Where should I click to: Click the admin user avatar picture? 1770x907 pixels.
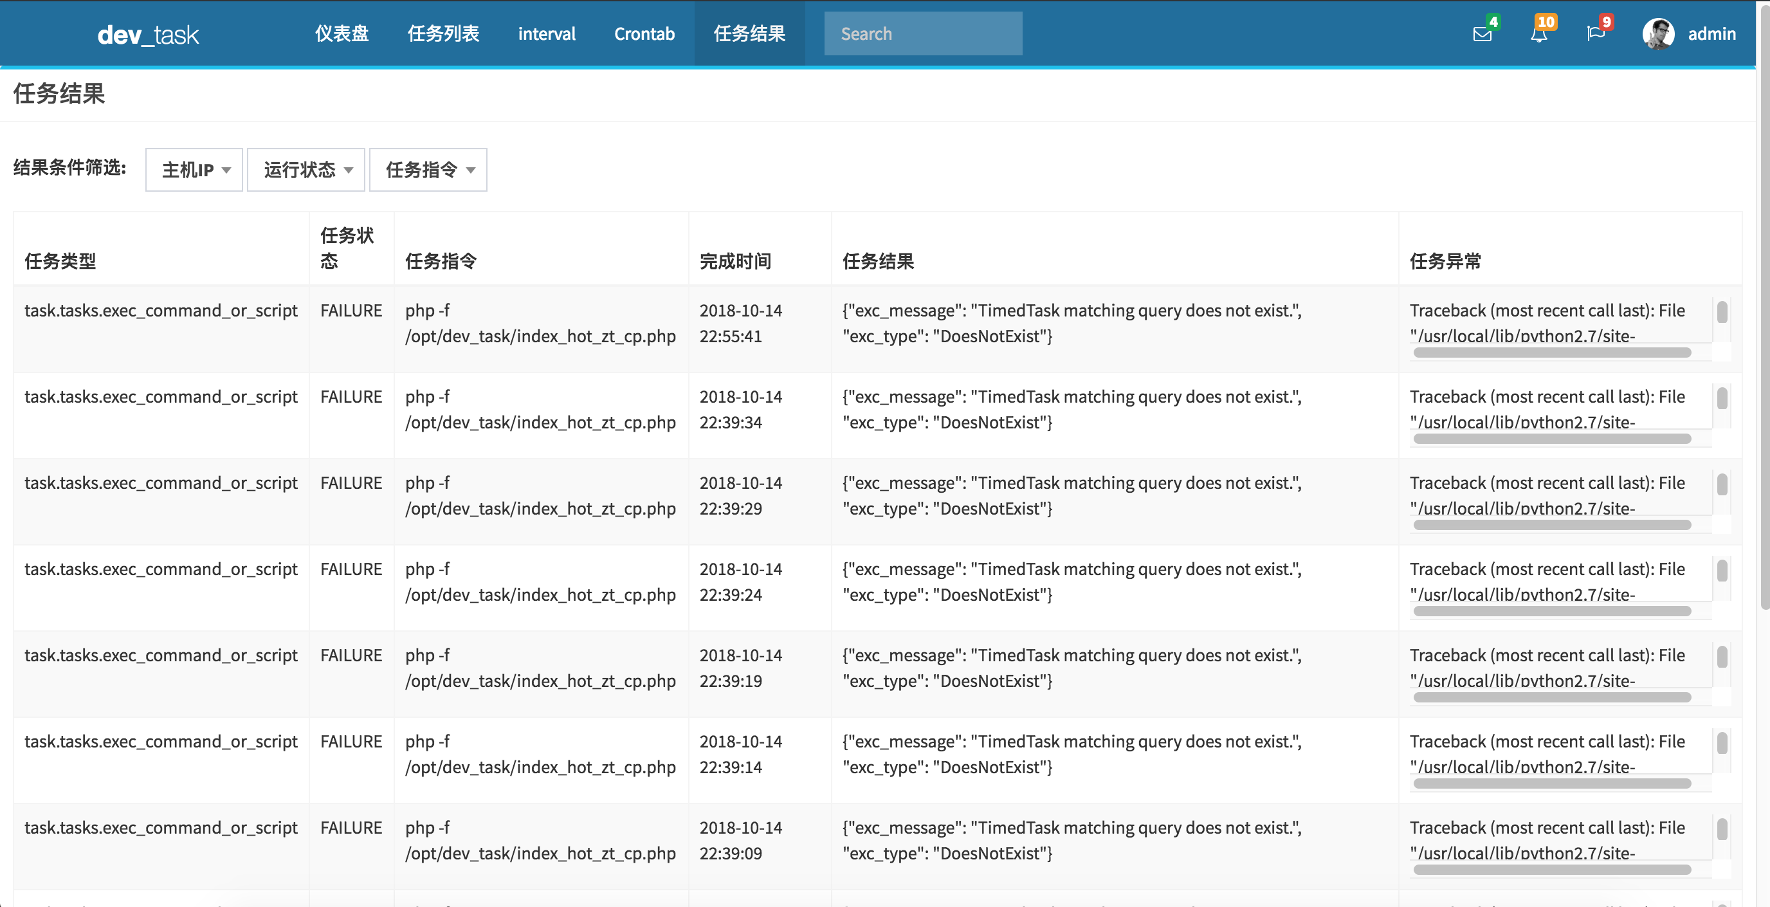tap(1657, 33)
